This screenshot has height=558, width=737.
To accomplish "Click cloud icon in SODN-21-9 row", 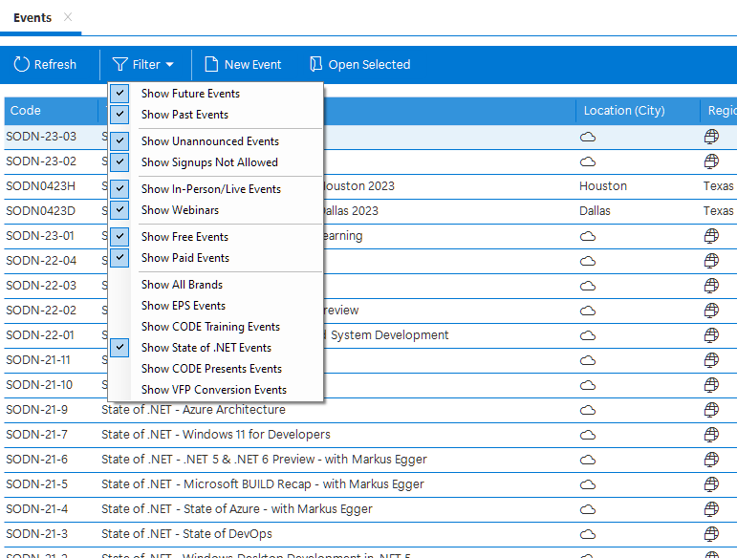I will click(x=588, y=411).
